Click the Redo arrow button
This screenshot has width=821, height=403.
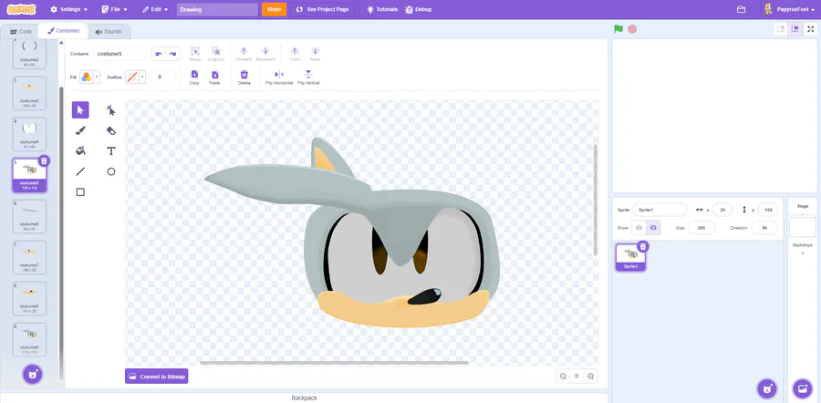point(172,54)
